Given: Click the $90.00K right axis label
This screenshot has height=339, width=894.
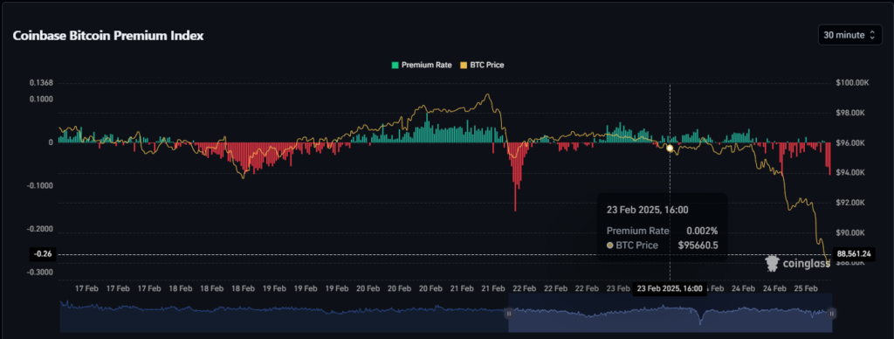Looking at the screenshot, I should [x=851, y=232].
